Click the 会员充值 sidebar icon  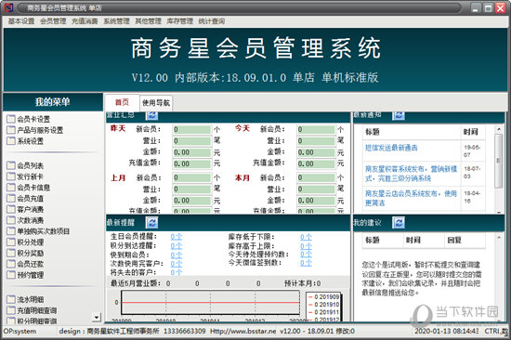(11, 198)
